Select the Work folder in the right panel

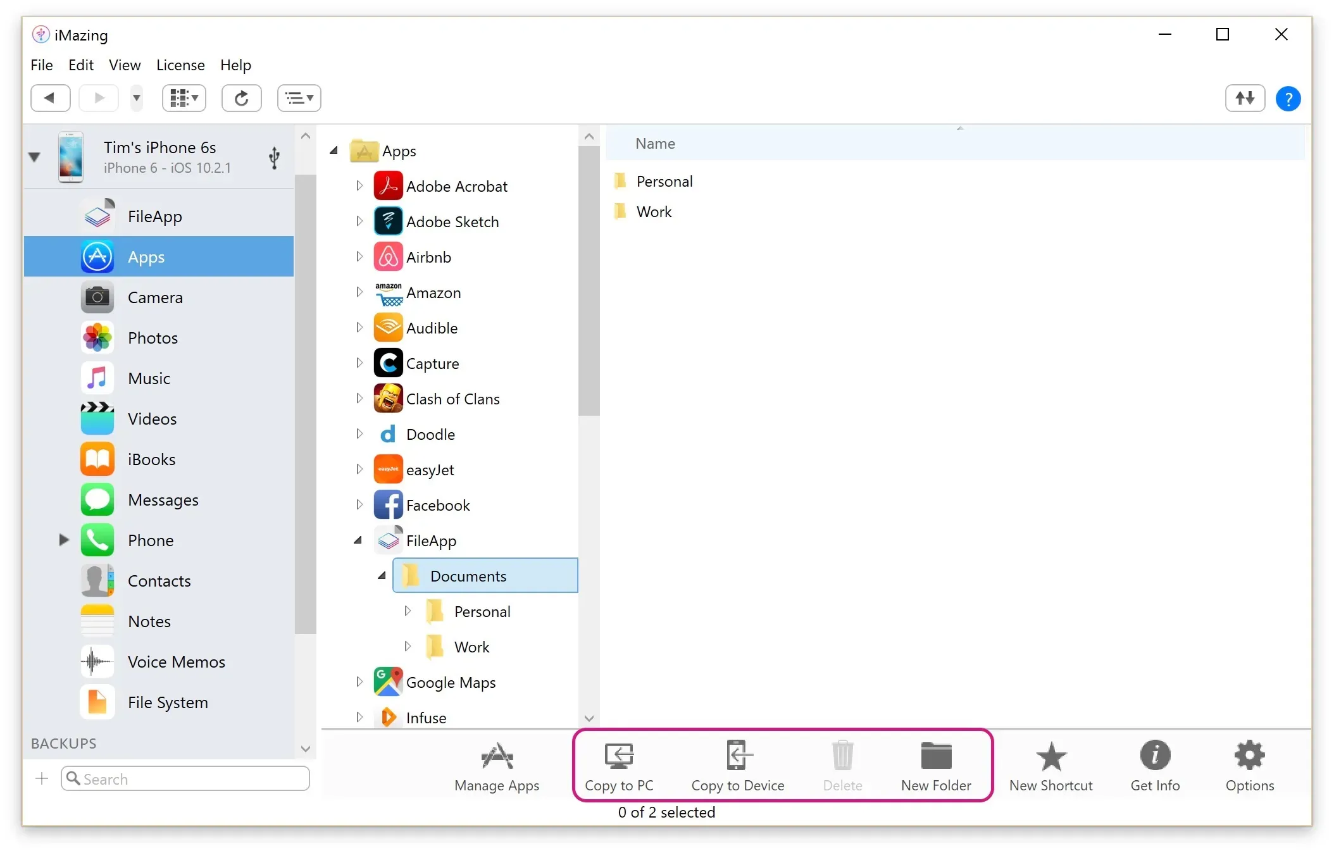pos(653,211)
